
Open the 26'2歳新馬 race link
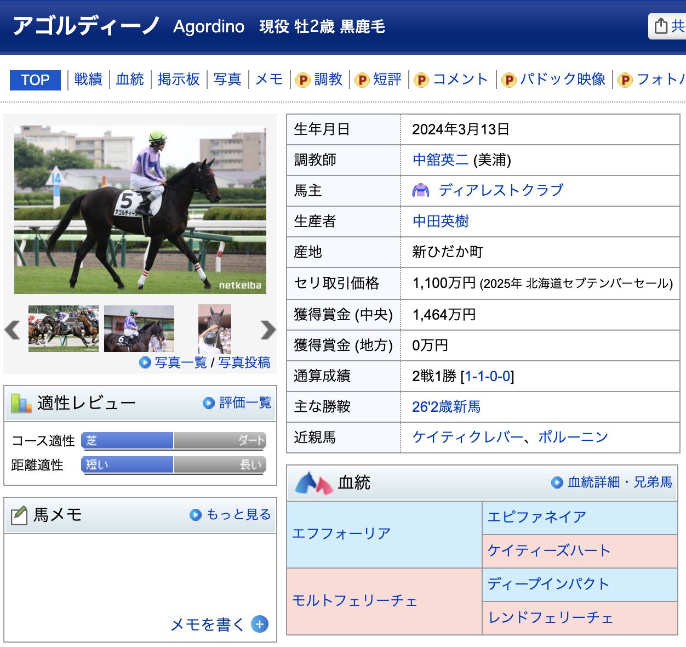click(446, 407)
